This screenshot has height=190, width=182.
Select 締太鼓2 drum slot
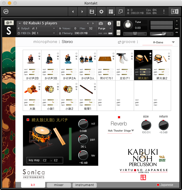tap(162, 65)
